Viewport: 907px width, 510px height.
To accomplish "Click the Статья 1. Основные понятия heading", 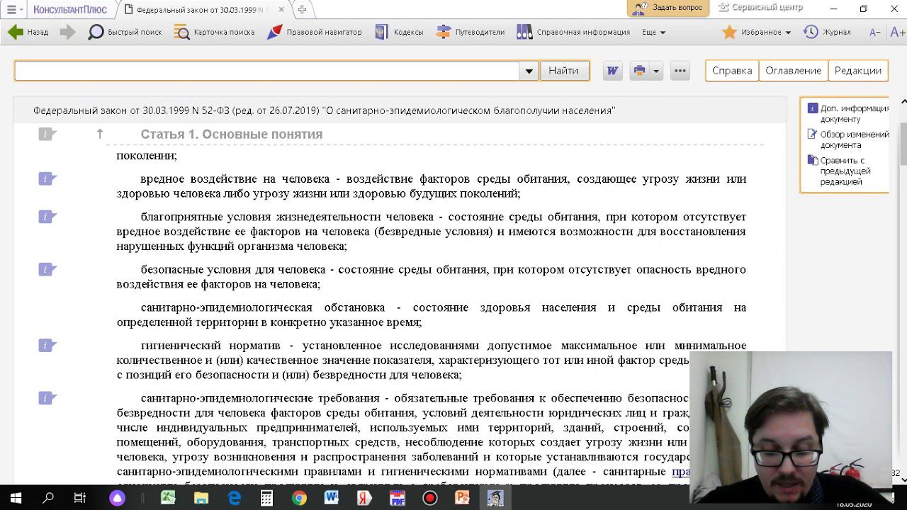I will click(x=232, y=134).
